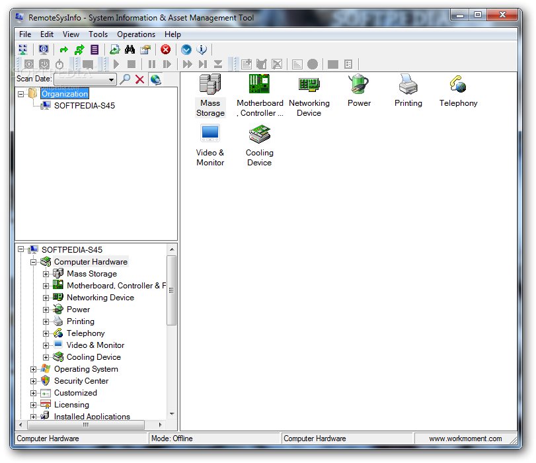Collapse the SOFTPEDIA-S45 node in lower tree
536x463 pixels.
21,250
